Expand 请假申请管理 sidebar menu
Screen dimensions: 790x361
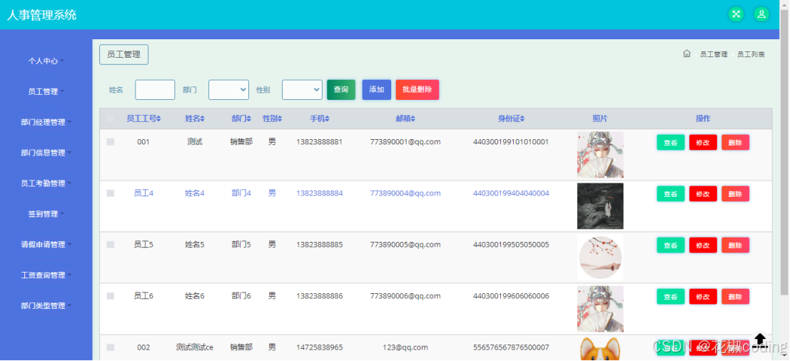[46, 245]
